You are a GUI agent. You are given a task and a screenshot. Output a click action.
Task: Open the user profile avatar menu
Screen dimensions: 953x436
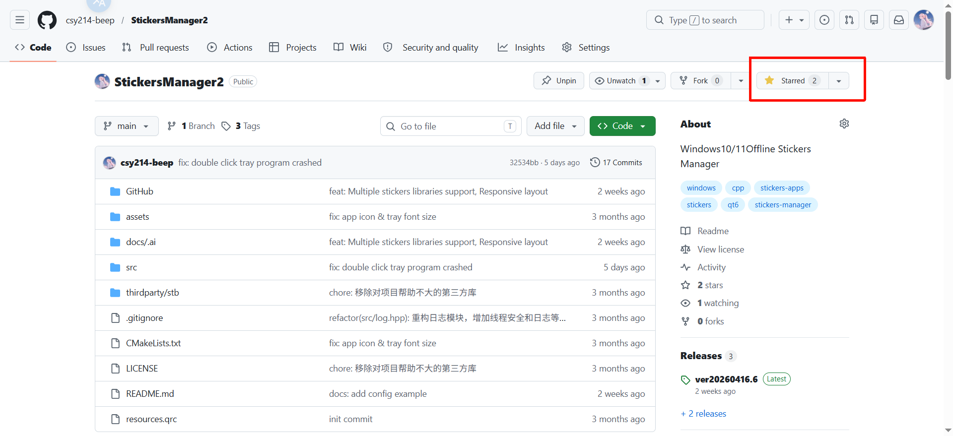(x=924, y=20)
